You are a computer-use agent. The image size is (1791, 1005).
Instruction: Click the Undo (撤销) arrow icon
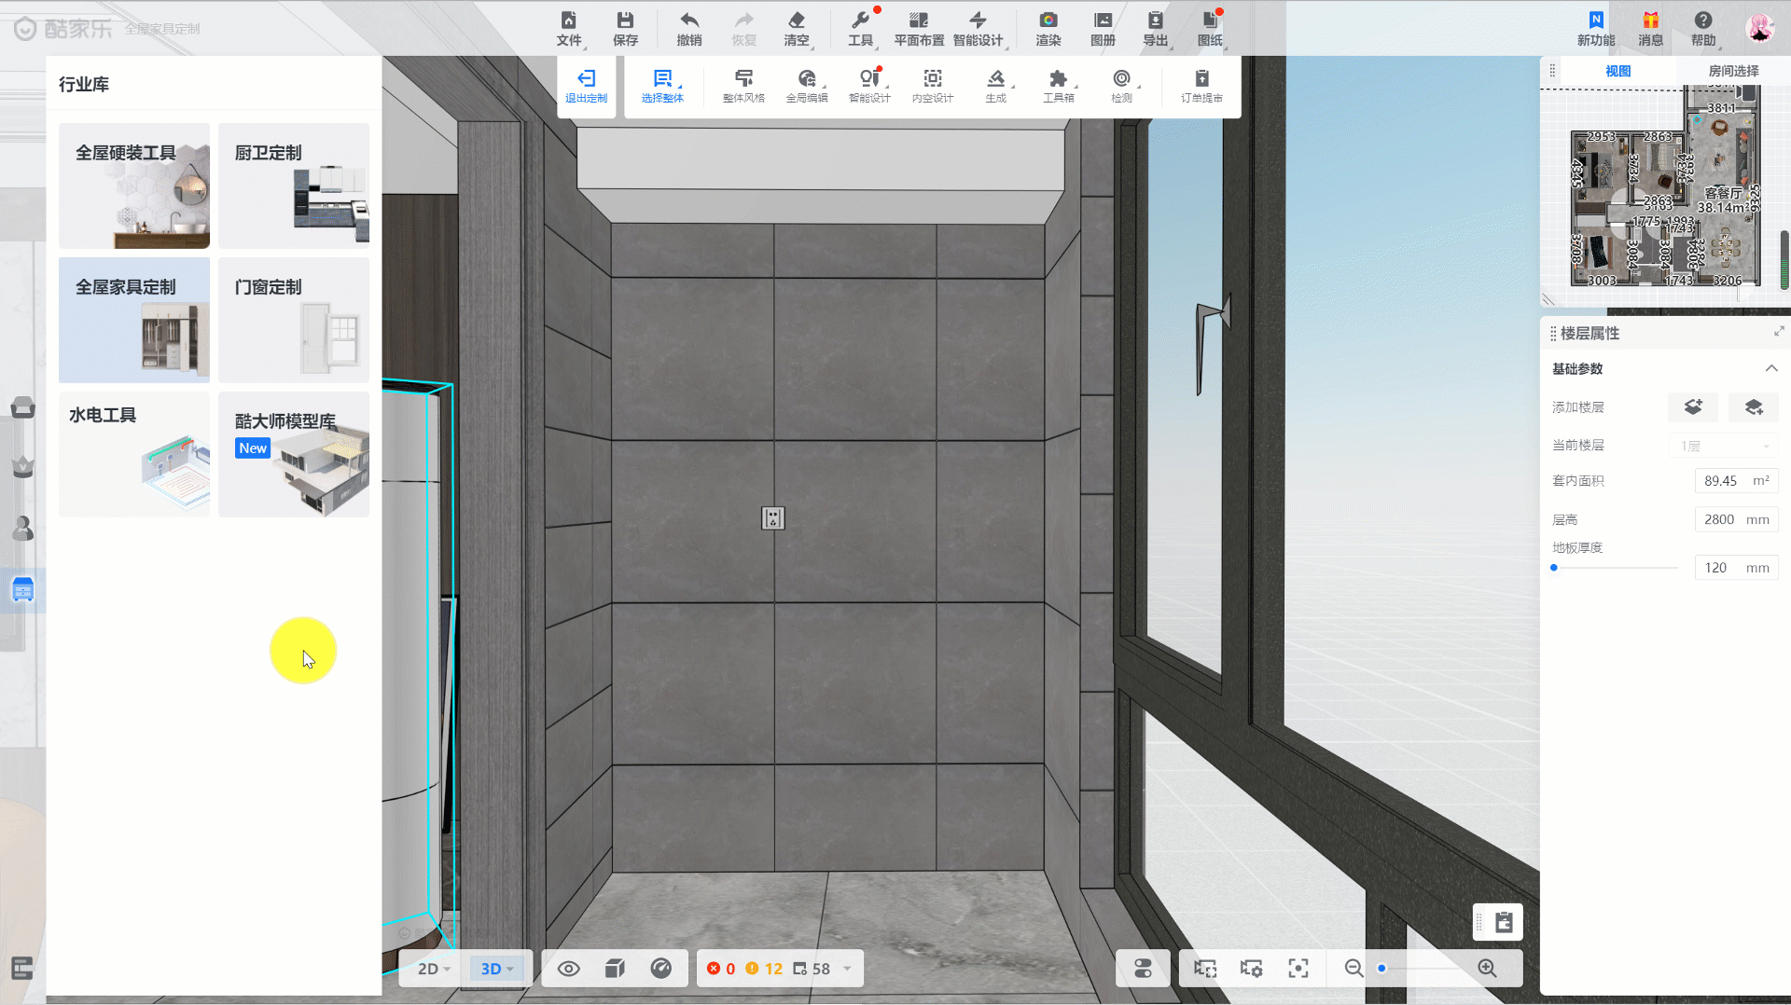(688, 28)
